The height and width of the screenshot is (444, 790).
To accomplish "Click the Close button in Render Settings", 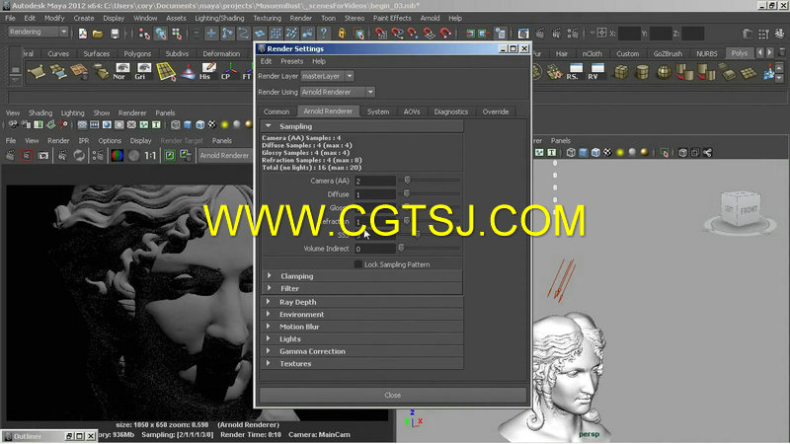I will 392,396.
